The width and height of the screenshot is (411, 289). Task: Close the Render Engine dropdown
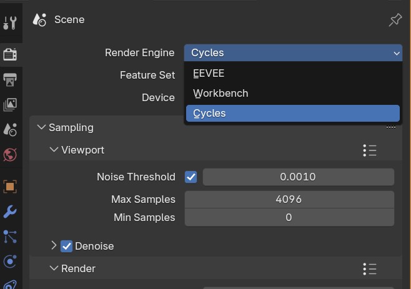tap(293, 53)
